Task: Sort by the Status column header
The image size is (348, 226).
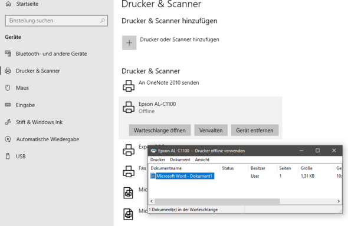Action: click(x=234, y=168)
